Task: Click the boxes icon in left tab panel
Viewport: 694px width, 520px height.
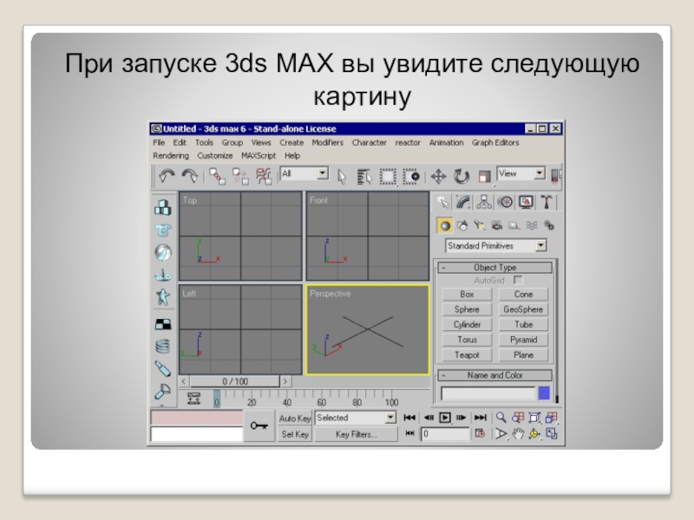Action: tap(162, 207)
